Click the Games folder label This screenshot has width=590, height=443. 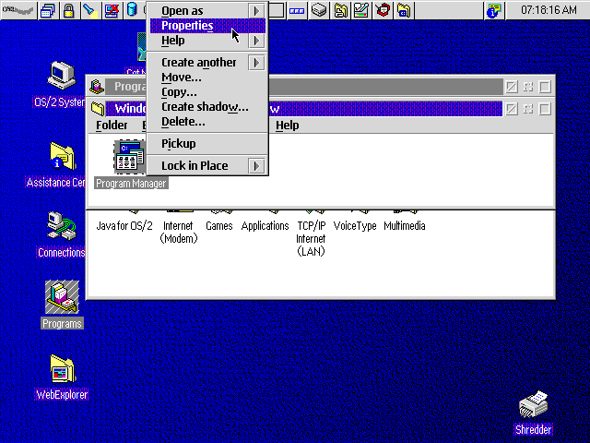click(x=219, y=225)
